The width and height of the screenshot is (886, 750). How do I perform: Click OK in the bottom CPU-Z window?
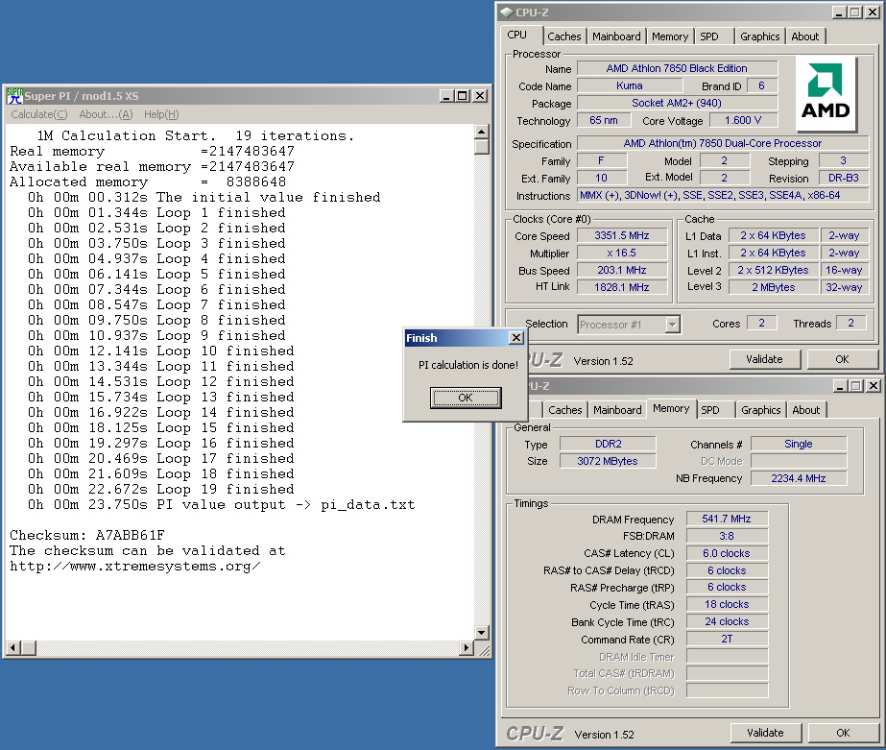point(843,733)
